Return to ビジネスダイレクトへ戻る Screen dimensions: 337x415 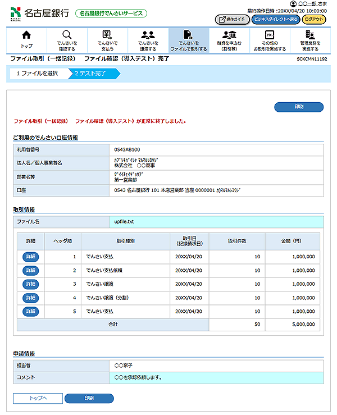[275, 19]
